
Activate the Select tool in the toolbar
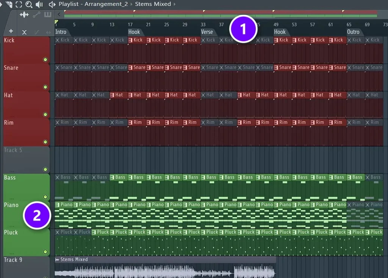(19, 4)
